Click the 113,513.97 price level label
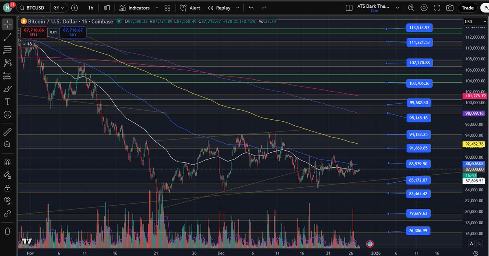Viewport: 489px width, 256px height. pyautogui.click(x=419, y=28)
